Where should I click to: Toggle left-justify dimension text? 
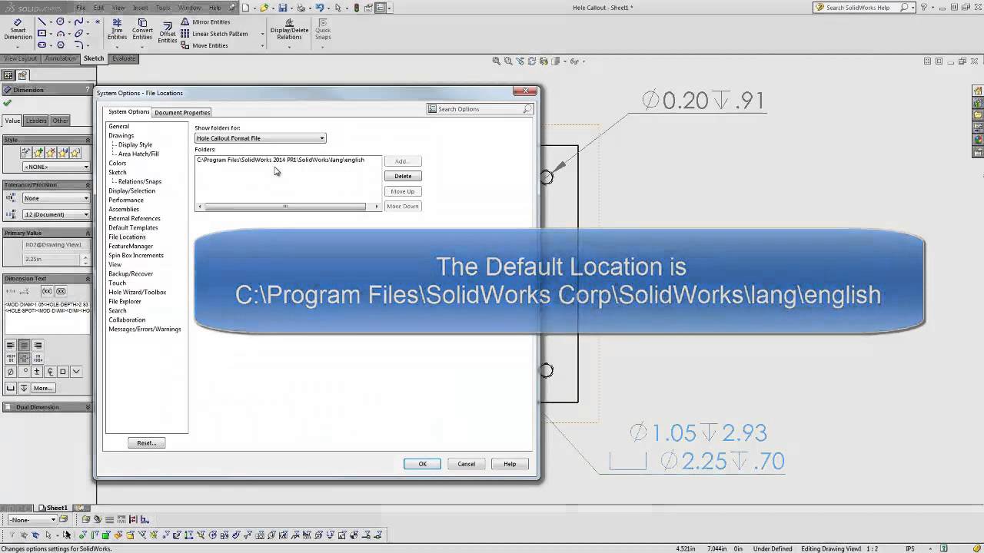(11, 346)
